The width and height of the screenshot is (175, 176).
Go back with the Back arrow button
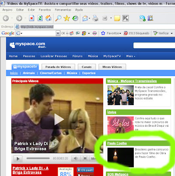point(6,18)
